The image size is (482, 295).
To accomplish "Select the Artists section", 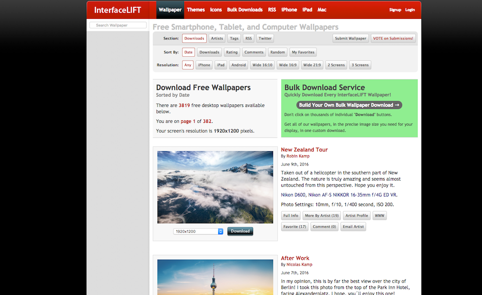I will (217, 38).
